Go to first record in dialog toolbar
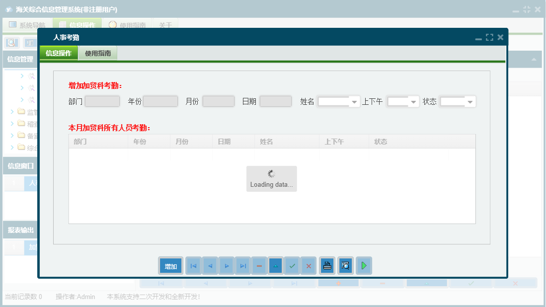The image size is (546, 307). (x=194, y=266)
